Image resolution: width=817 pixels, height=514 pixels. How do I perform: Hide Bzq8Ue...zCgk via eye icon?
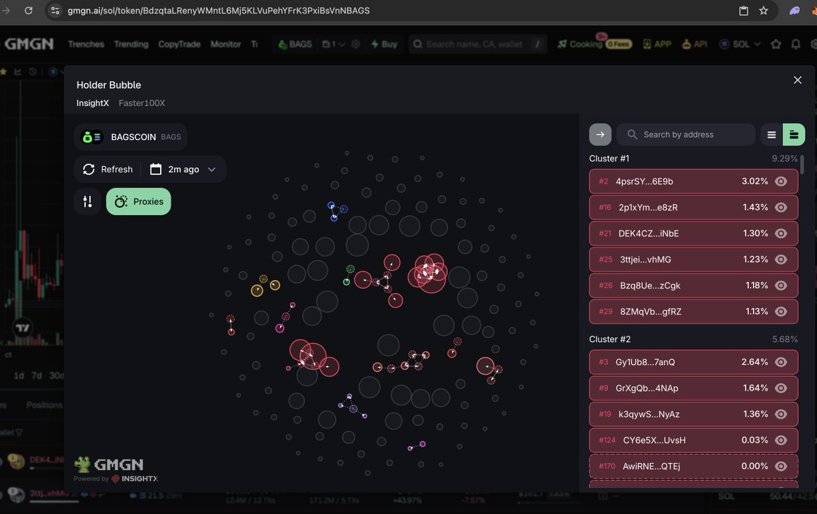(782, 286)
